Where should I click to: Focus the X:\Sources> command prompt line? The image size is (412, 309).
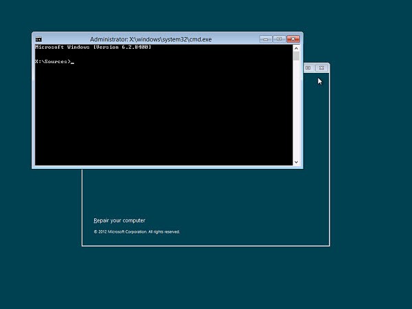[54, 62]
